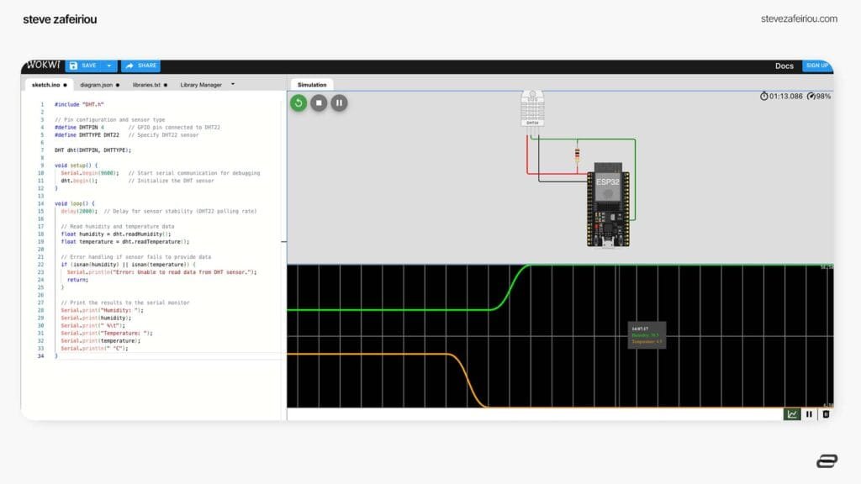Open the logic analyzer chart view
Image resolution: width=861 pixels, height=484 pixels.
pyautogui.click(x=793, y=414)
